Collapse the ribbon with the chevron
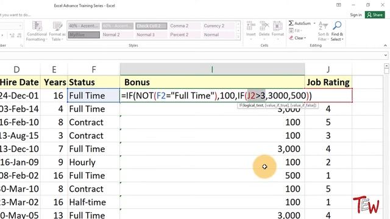This screenshot has width=390, height=219. (x=385, y=46)
